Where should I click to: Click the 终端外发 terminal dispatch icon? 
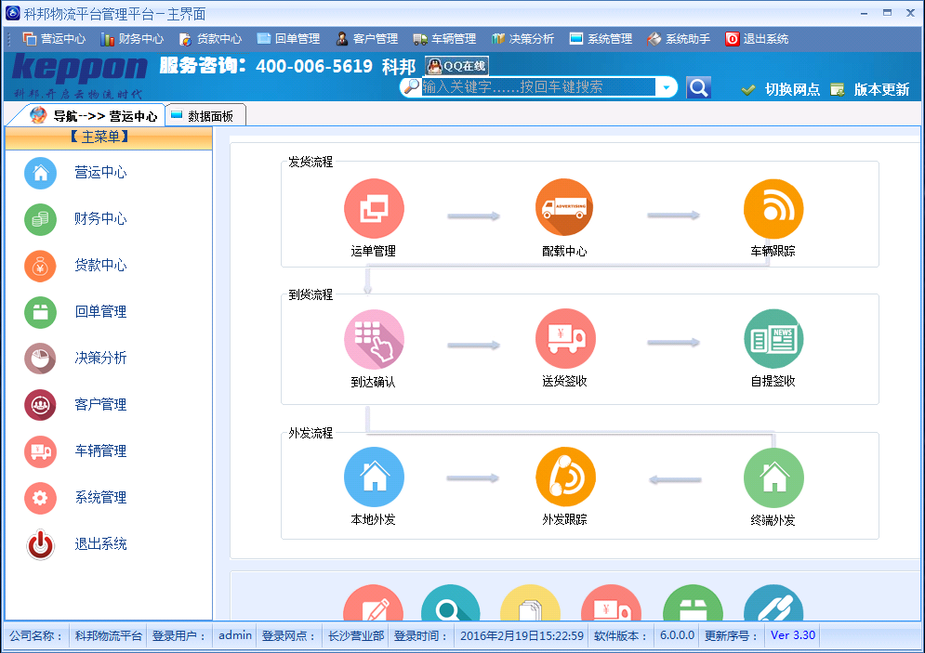(773, 477)
